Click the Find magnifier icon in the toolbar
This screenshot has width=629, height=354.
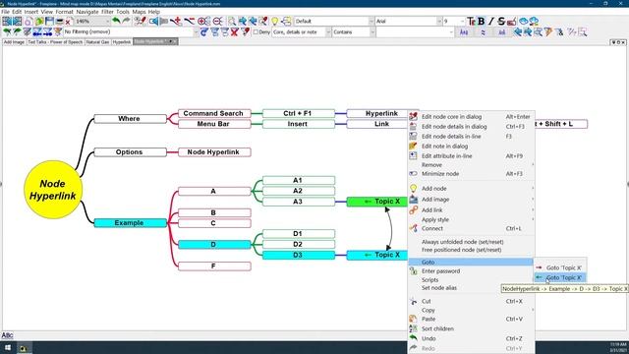(x=232, y=21)
